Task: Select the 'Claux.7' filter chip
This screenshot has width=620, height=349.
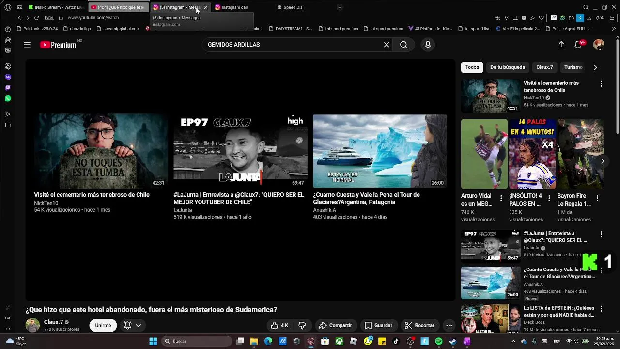Action: point(544,67)
